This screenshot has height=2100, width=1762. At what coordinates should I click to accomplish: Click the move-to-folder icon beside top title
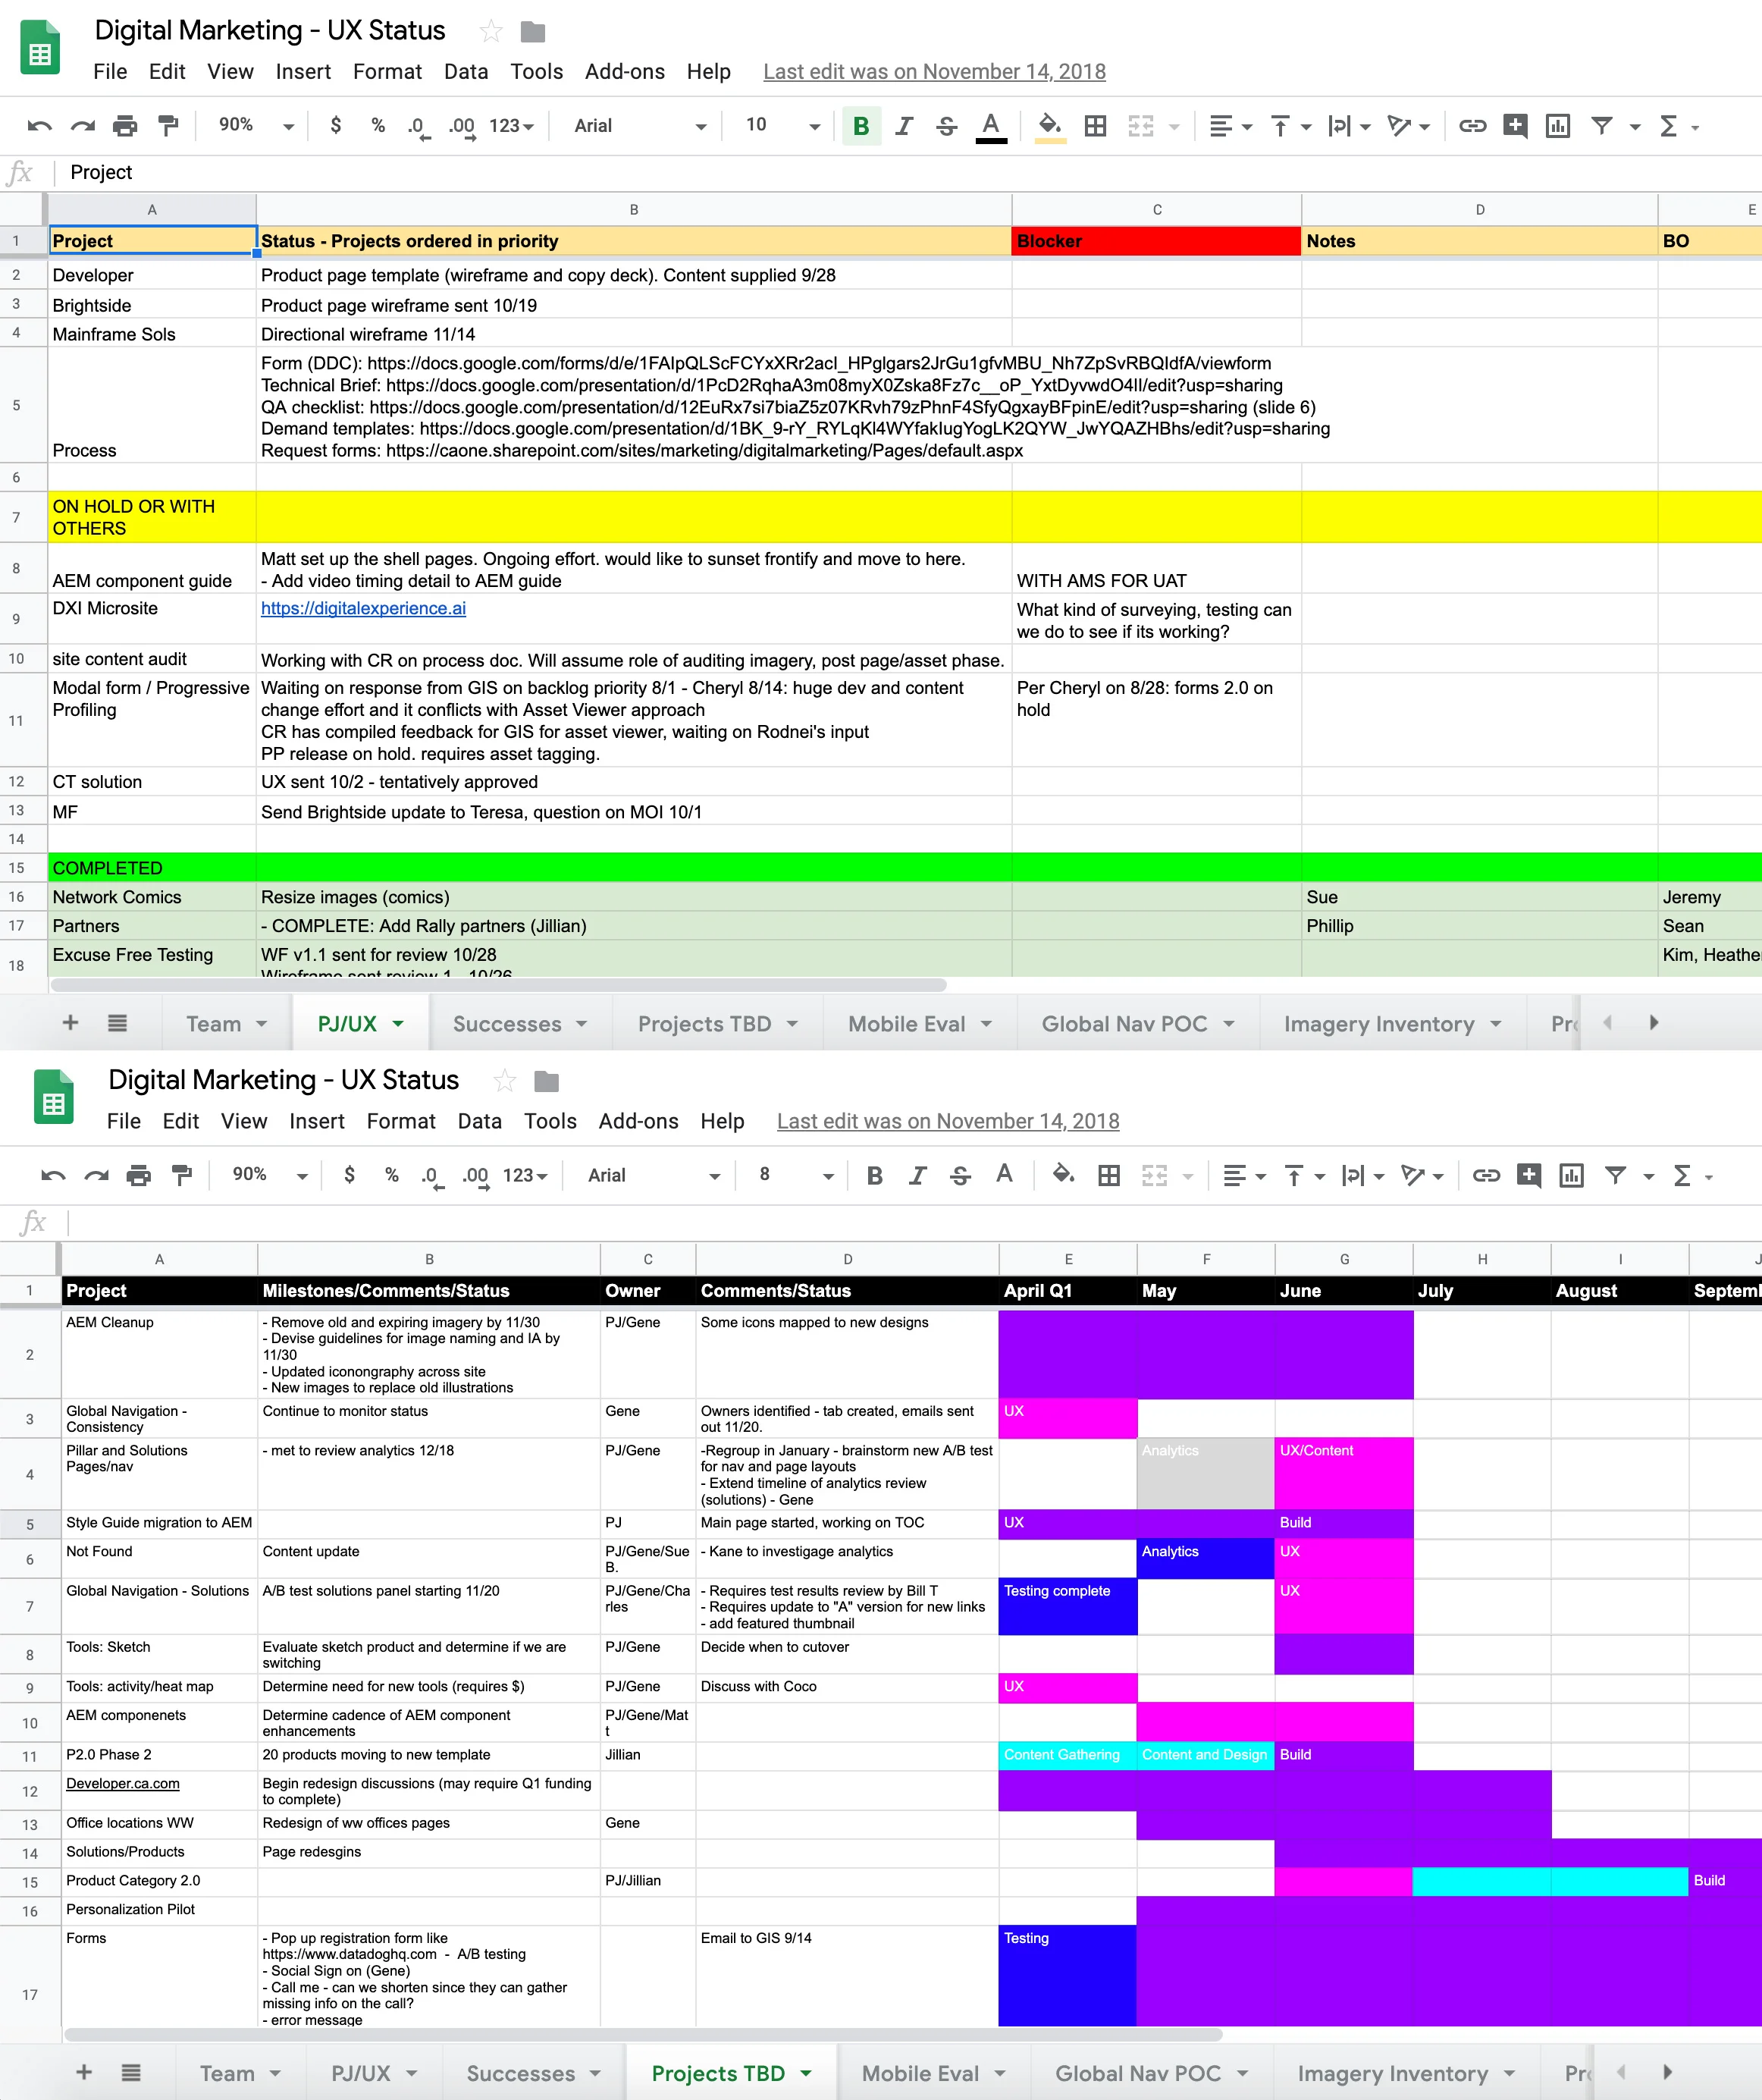(533, 33)
